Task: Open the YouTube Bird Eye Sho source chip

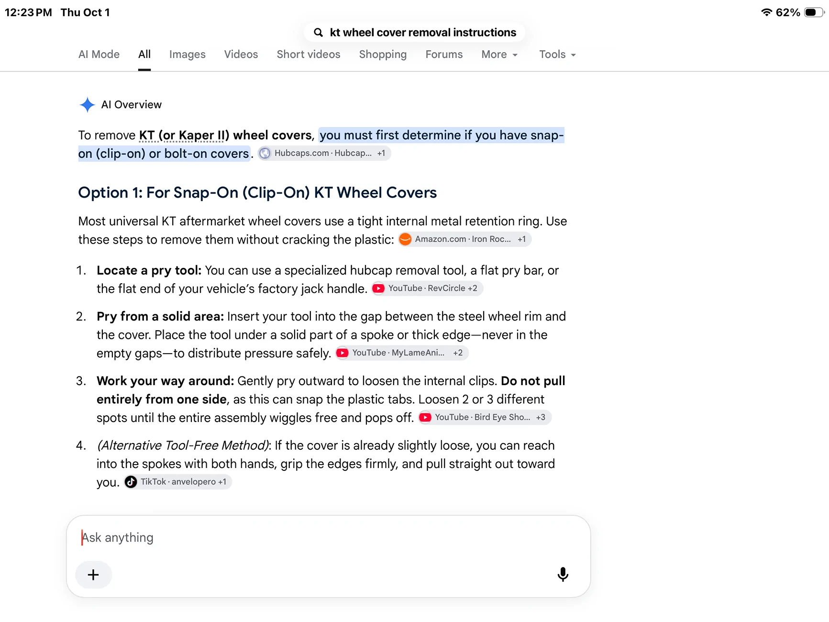Action: tap(485, 417)
